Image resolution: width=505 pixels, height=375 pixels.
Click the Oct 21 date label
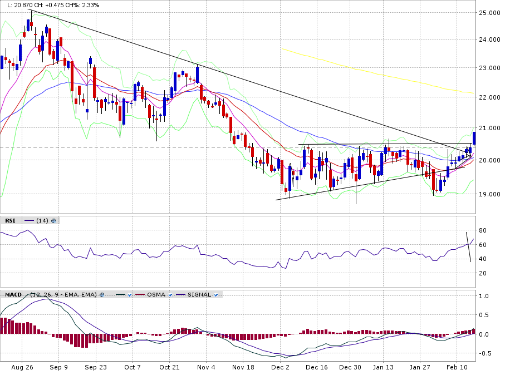[169, 367]
